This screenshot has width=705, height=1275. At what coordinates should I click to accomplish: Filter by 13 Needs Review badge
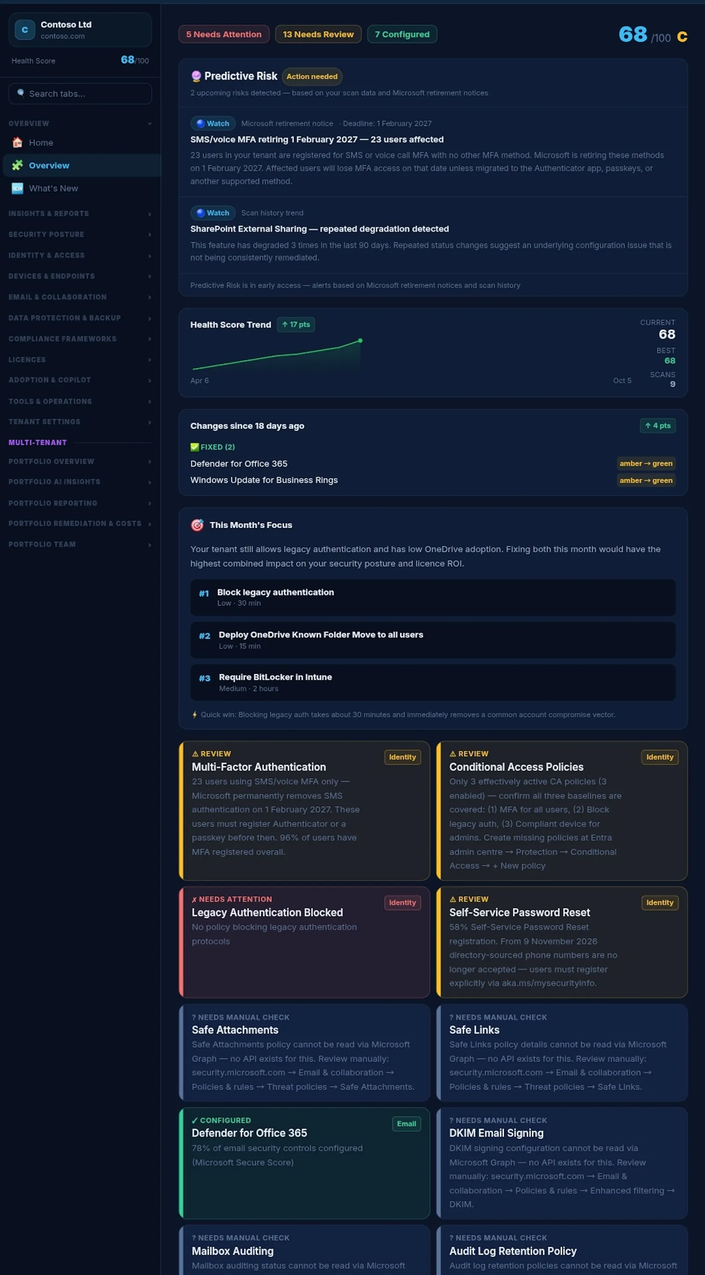click(x=318, y=34)
